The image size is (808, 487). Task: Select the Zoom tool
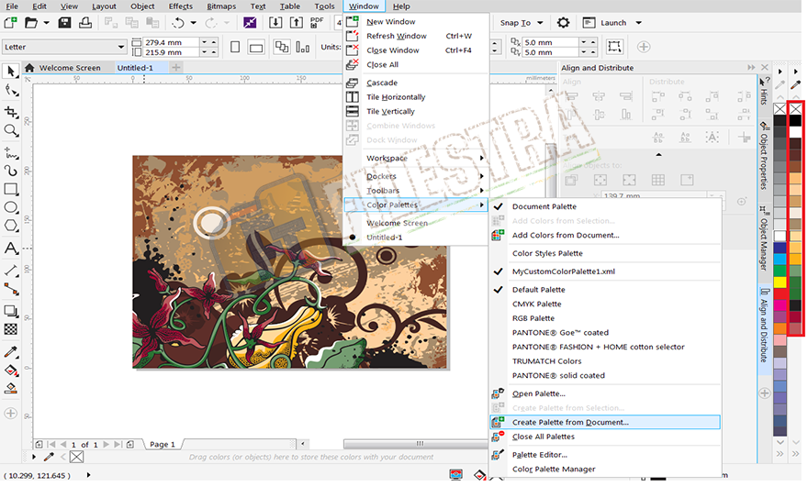point(11,131)
